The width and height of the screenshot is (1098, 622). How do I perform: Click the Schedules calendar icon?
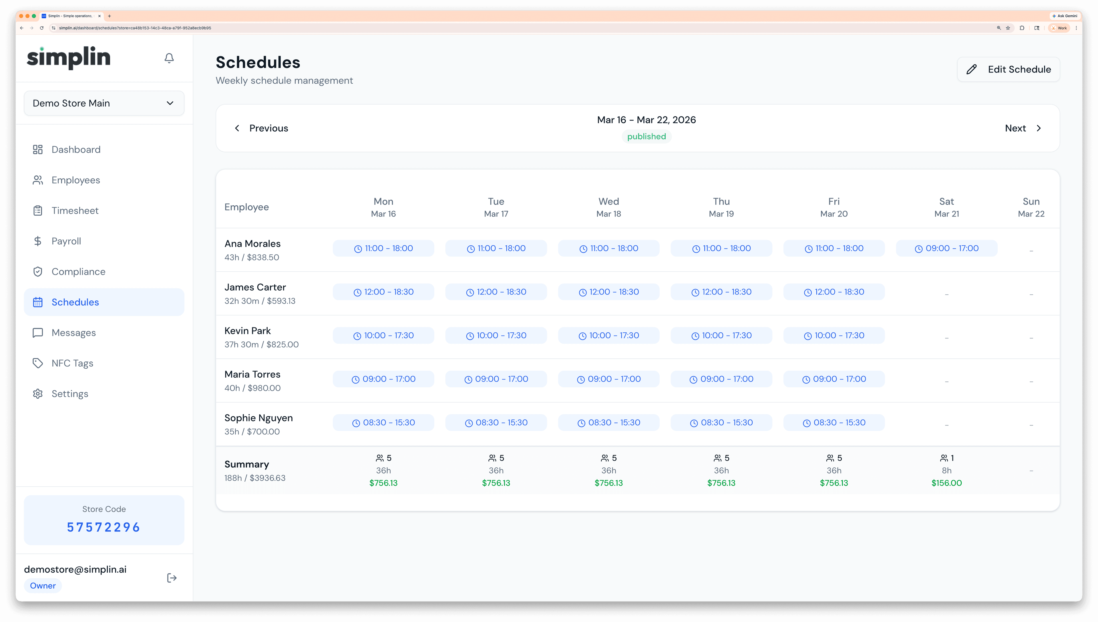tap(38, 302)
